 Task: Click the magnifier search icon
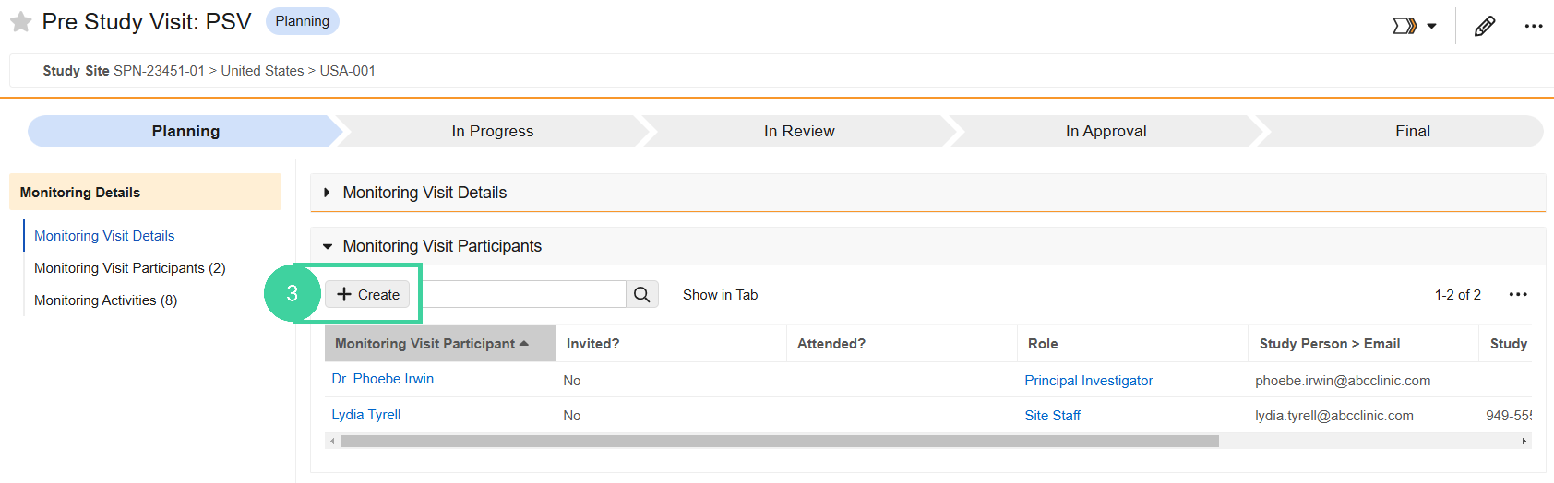coord(642,294)
